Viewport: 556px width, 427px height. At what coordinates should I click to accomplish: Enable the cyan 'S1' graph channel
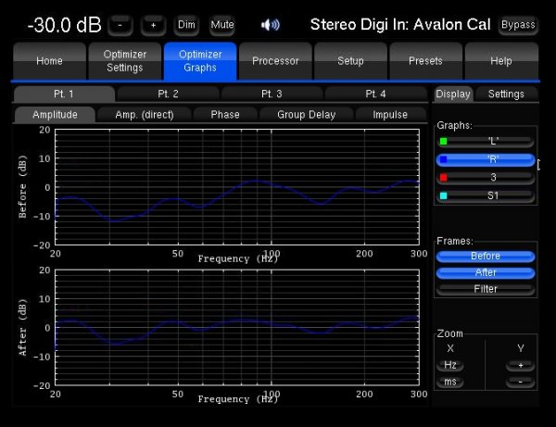point(486,195)
